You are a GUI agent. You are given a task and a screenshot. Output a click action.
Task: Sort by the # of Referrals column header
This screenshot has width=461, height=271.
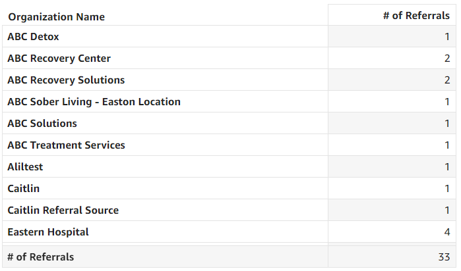tap(415, 16)
